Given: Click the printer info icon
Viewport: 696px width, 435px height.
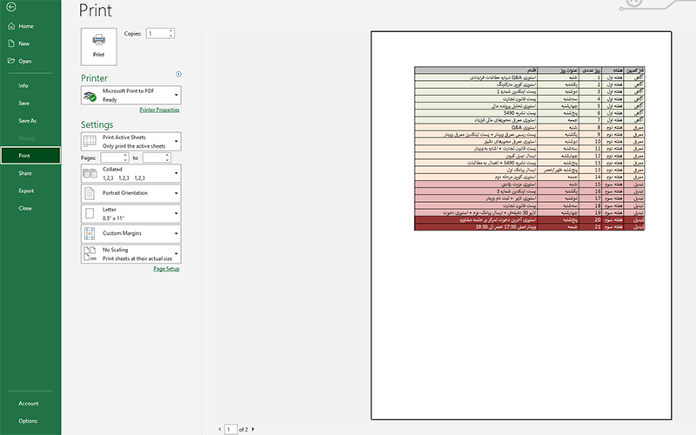Looking at the screenshot, I should pyautogui.click(x=178, y=74).
